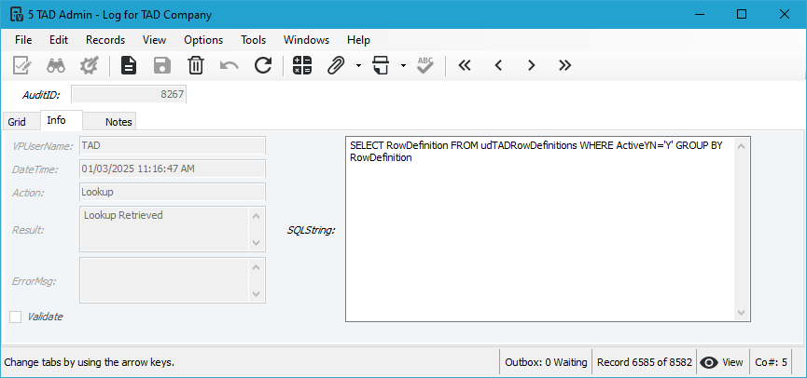The height and width of the screenshot is (378, 807).
Task: Maximize the TAD Admin window
Action: tap(742, 14)
